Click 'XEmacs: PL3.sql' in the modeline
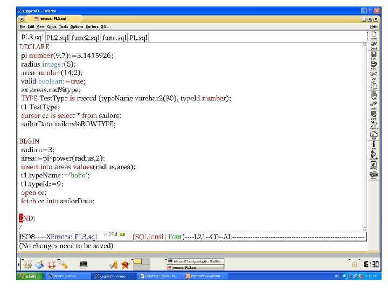This screenshot has width=388, height=291. click(72, 237)
